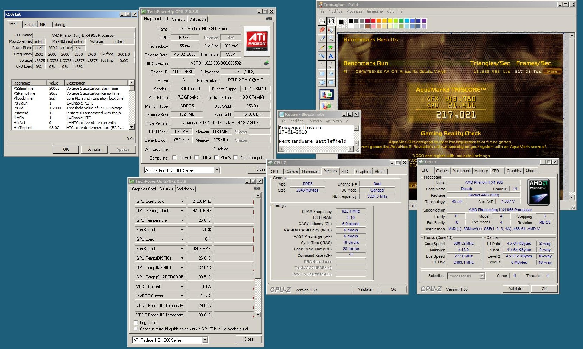Viewport: 583px width, 349px height.
Task: Click the foreground/background color indicator in Paint
Action: coord(342,23)
